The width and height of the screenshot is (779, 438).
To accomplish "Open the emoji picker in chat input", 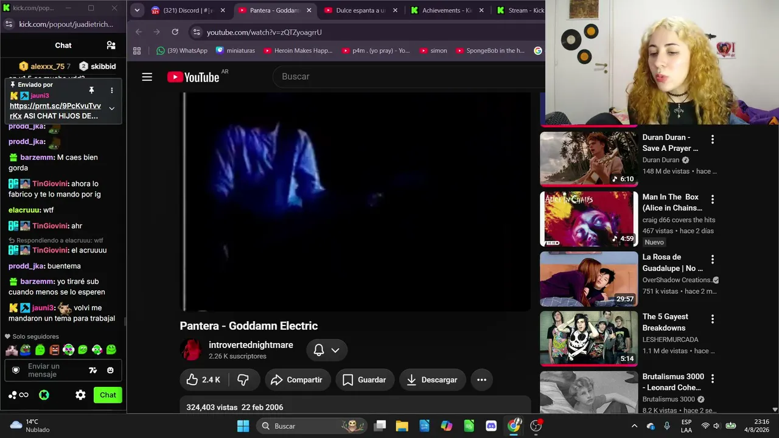I will click(x=110, y=370).
